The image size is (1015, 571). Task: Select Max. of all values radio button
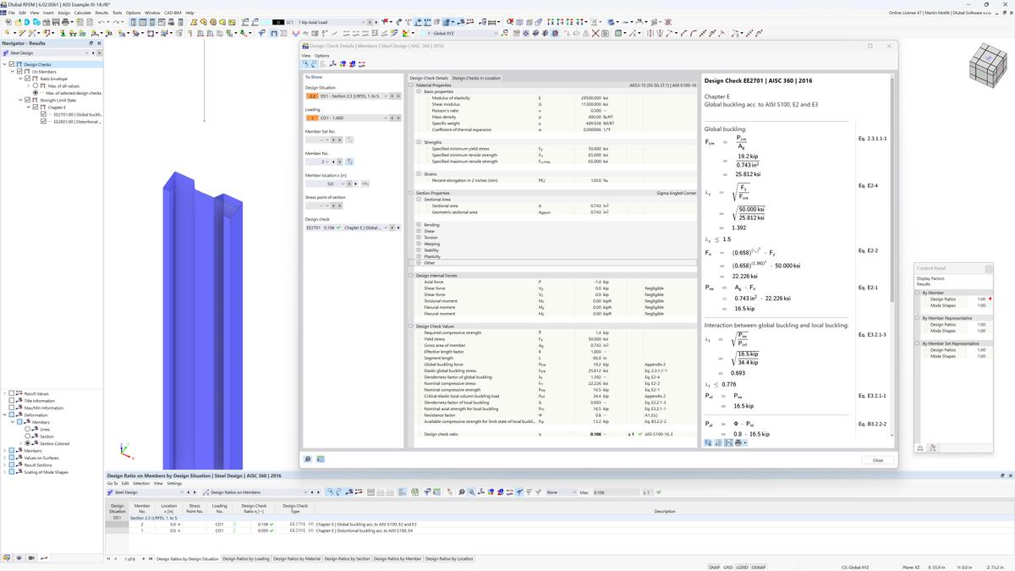pyautogui.click(x=35, y=86)
